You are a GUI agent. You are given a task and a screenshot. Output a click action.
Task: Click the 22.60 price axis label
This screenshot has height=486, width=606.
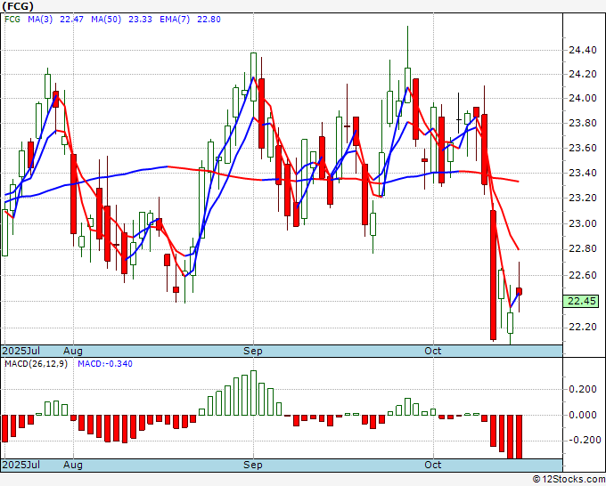pos(583,275)
